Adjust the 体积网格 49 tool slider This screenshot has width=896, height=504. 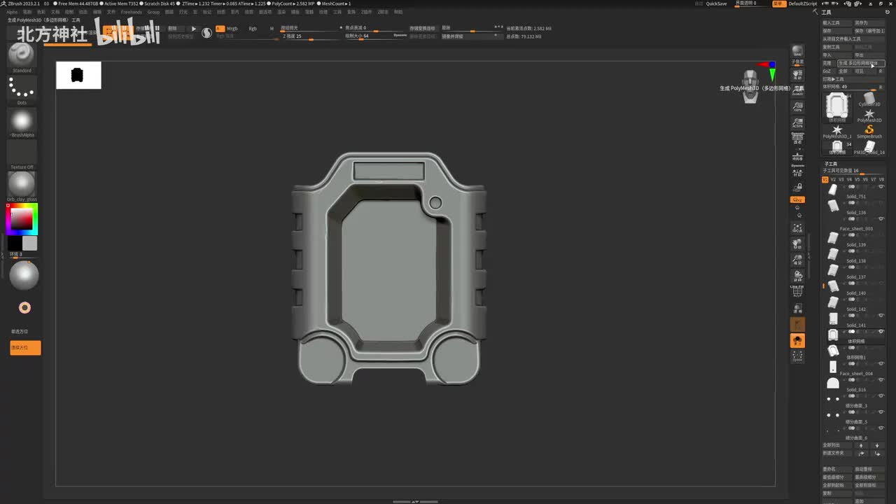tap(853, 87)
